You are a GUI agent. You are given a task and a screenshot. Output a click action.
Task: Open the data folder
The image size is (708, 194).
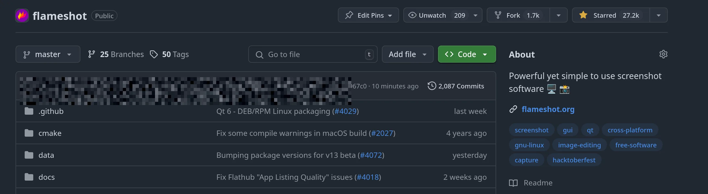[46, 155]
